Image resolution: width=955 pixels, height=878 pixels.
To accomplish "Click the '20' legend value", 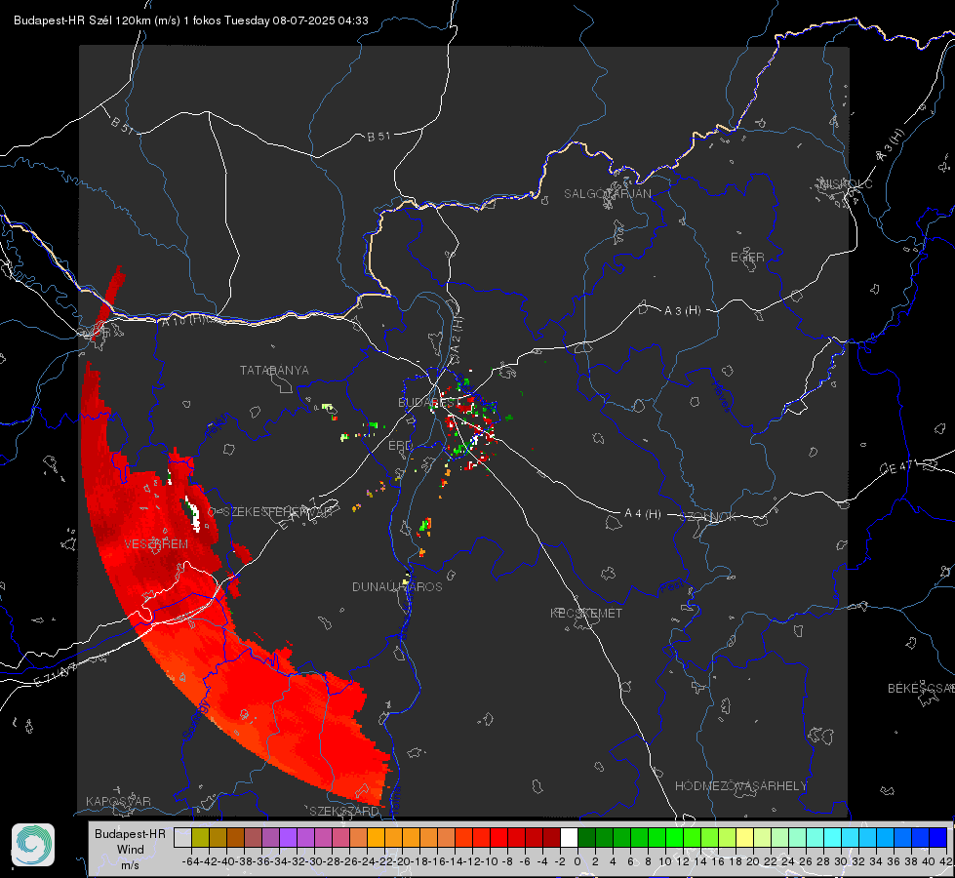I will [753, 861].
